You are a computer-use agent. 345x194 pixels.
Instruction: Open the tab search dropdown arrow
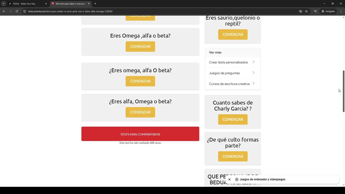pyautogui.click(x=4, y=4)
